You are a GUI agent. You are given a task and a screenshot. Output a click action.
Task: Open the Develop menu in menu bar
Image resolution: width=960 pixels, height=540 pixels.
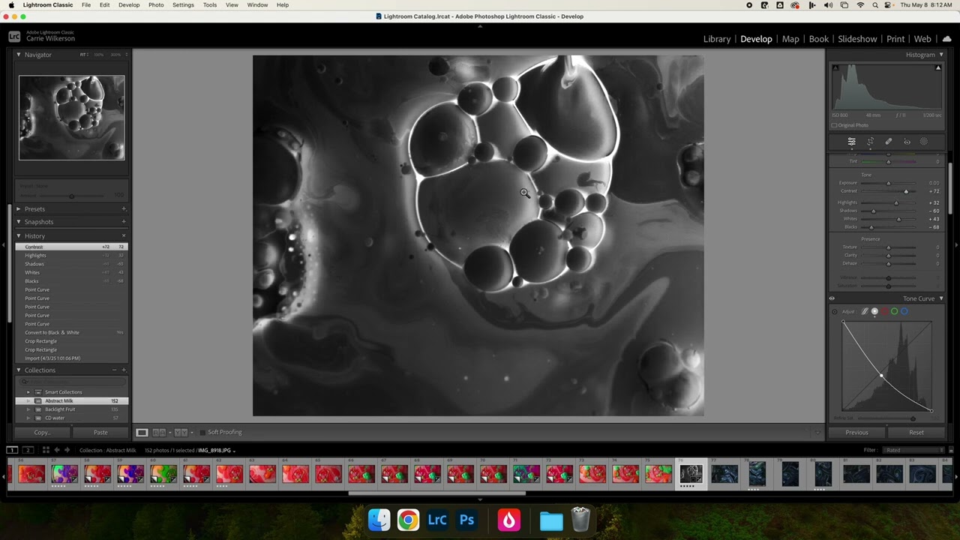click(129, 5)
